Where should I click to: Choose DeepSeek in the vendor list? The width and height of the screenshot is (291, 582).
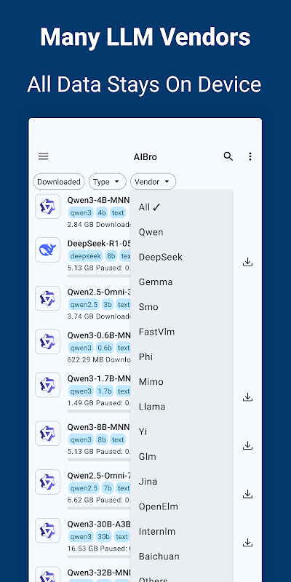[x=181, y=257]
